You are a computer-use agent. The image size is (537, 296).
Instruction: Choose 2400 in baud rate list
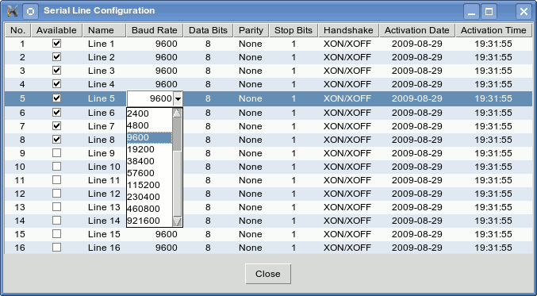(x=149, y=113)
